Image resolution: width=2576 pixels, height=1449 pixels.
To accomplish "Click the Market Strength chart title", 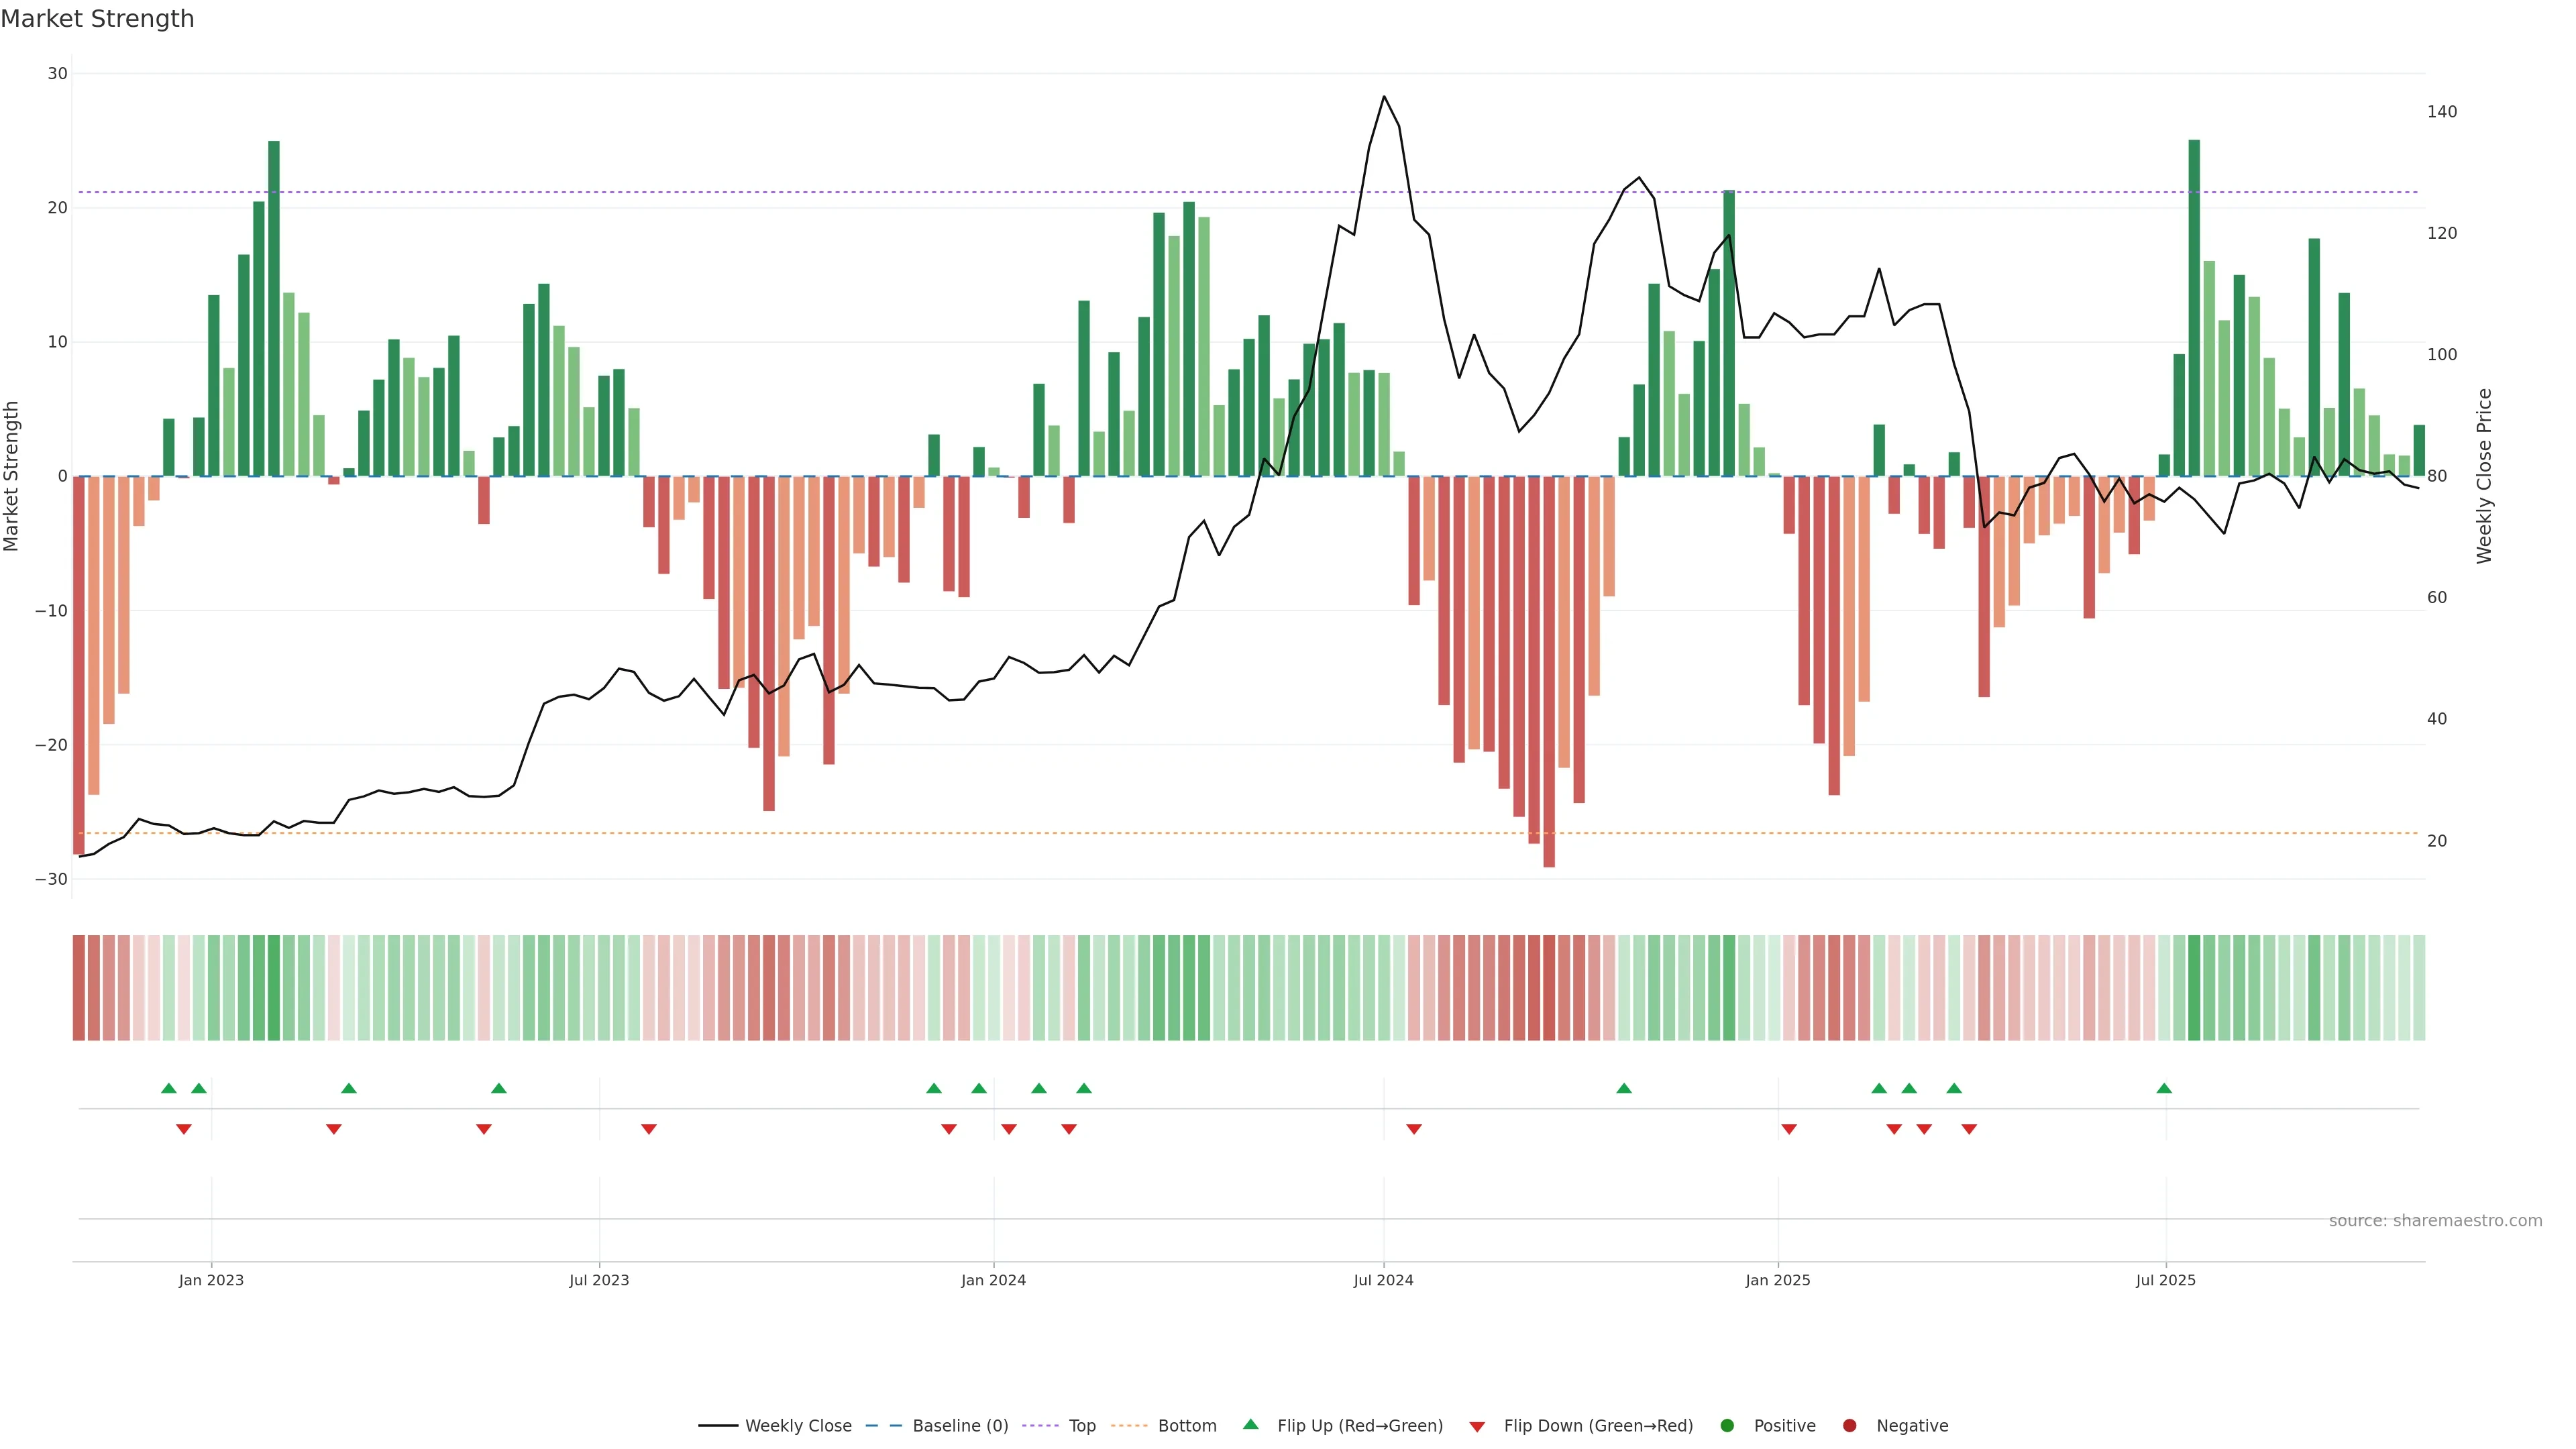I will (97, 19).
